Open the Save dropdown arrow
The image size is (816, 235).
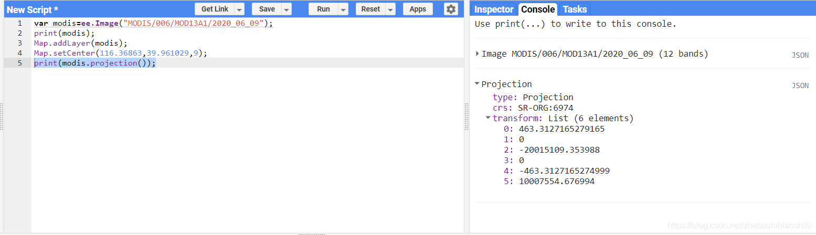click(287, 9)
